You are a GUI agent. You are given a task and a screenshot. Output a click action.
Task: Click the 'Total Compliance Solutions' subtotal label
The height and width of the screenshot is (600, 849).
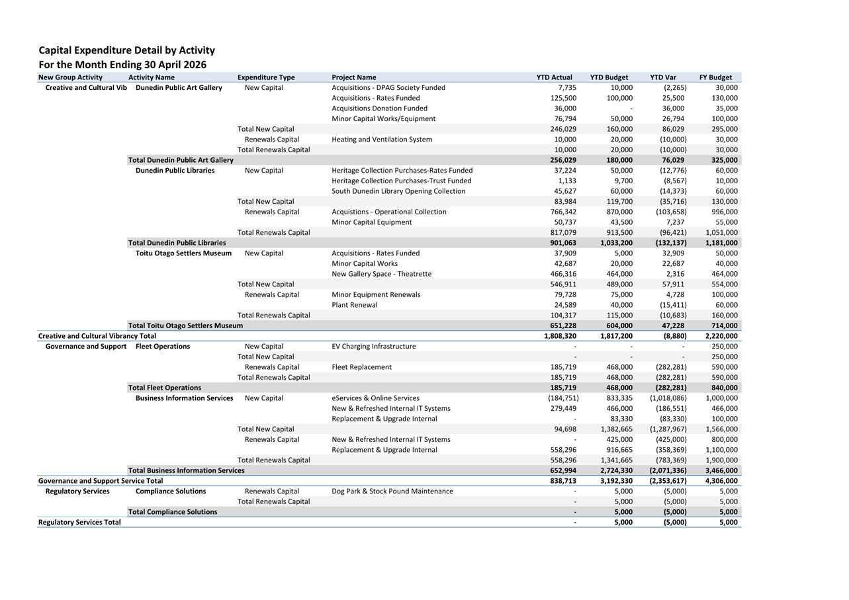pos(173,512)
